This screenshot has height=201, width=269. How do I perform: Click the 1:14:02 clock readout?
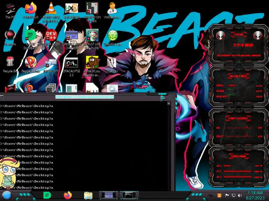coord(243,45)
